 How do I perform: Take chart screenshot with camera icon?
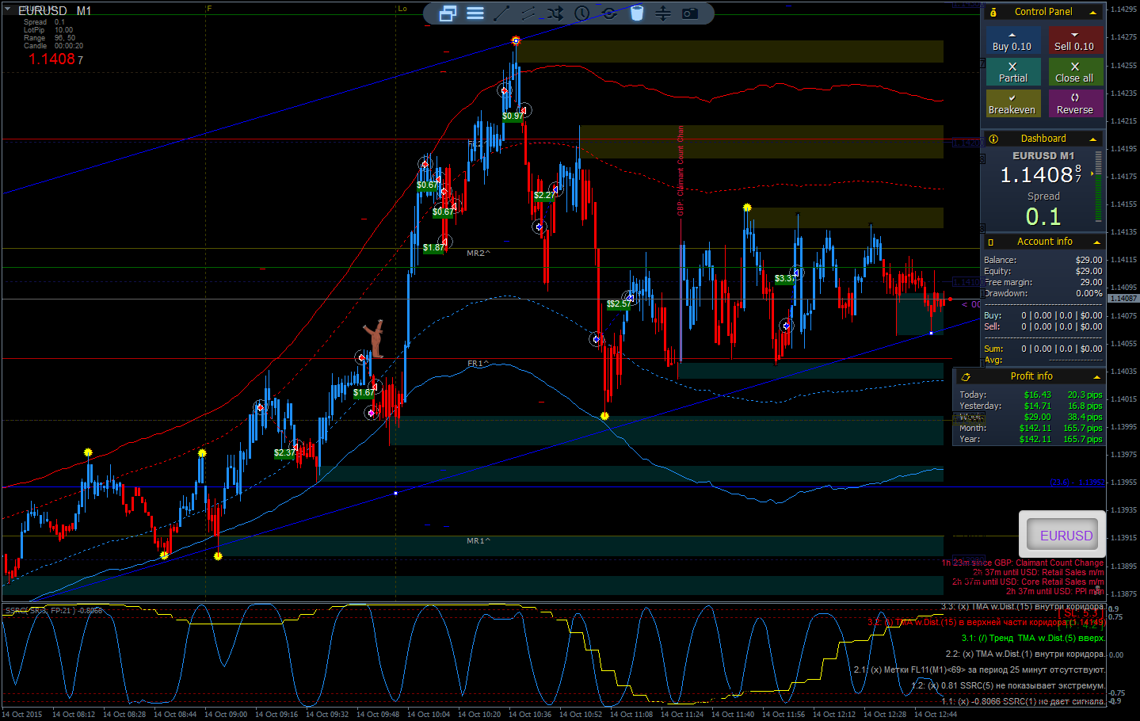[x=690, y=13]
